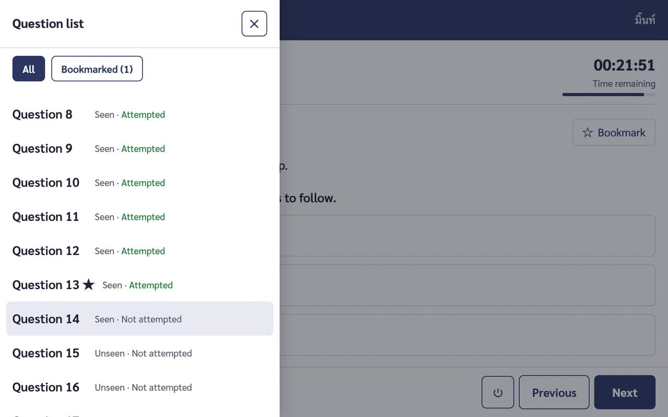Switch to the All filter tab
The image size is (668, 417).
click(29, 69)
